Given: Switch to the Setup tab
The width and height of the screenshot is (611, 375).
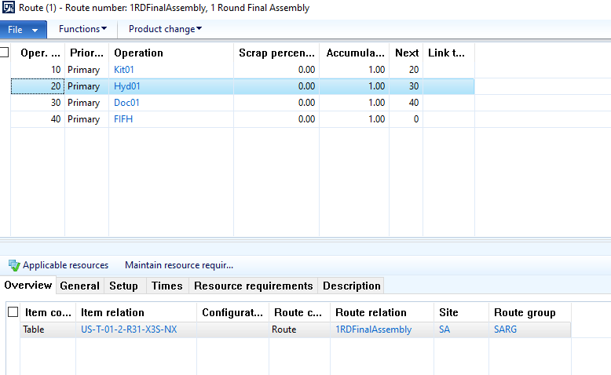Looking at the screenshot, I should (123, 286).
